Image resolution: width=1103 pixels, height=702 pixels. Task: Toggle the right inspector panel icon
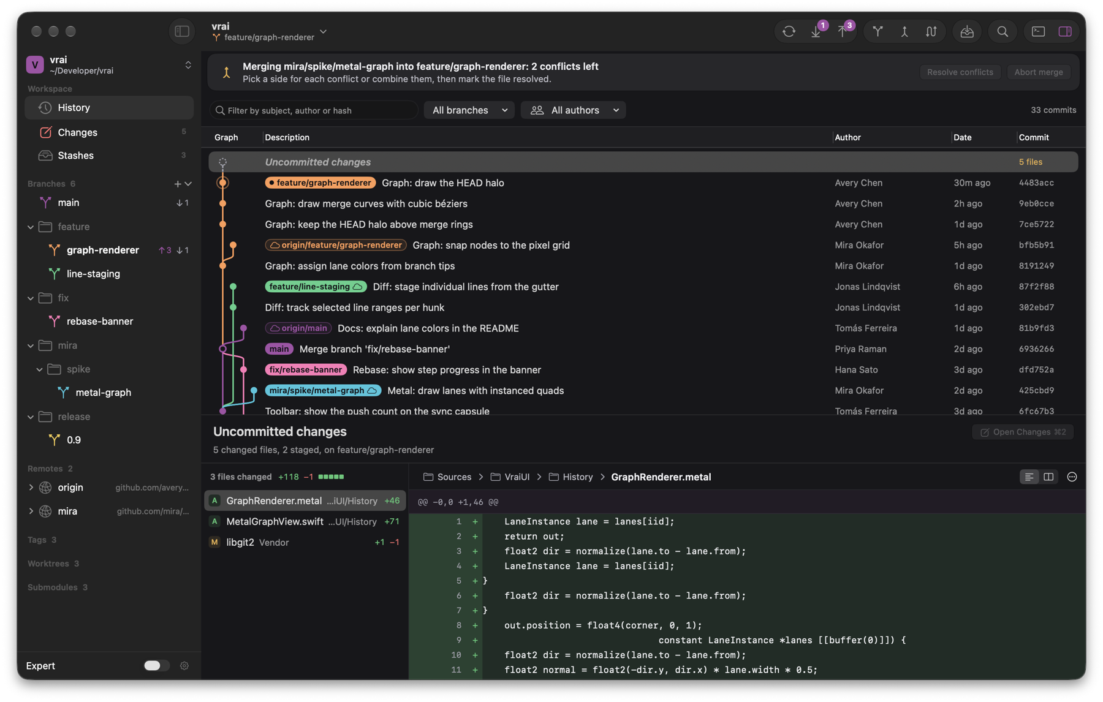1065,31
